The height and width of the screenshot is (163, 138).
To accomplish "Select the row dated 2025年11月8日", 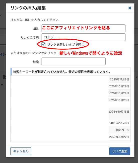I will pos(71,79).
